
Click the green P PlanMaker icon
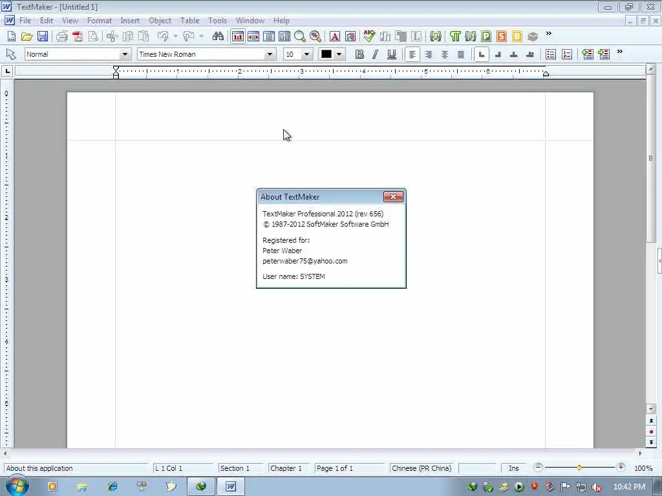coord(486,37)
